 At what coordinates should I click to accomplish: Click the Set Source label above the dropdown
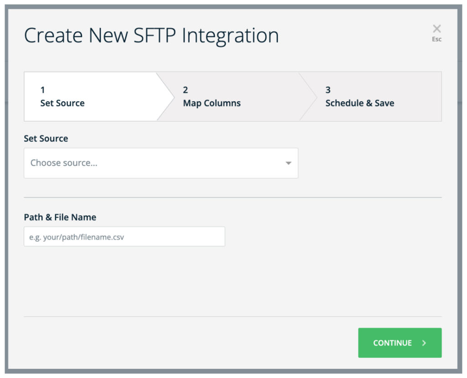pyautogui.click(x=46, y=139)
